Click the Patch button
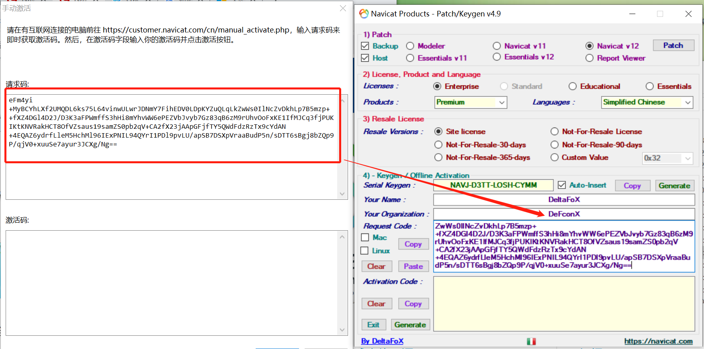This screenshot has height=349, width=704. (x=673, y=46)
